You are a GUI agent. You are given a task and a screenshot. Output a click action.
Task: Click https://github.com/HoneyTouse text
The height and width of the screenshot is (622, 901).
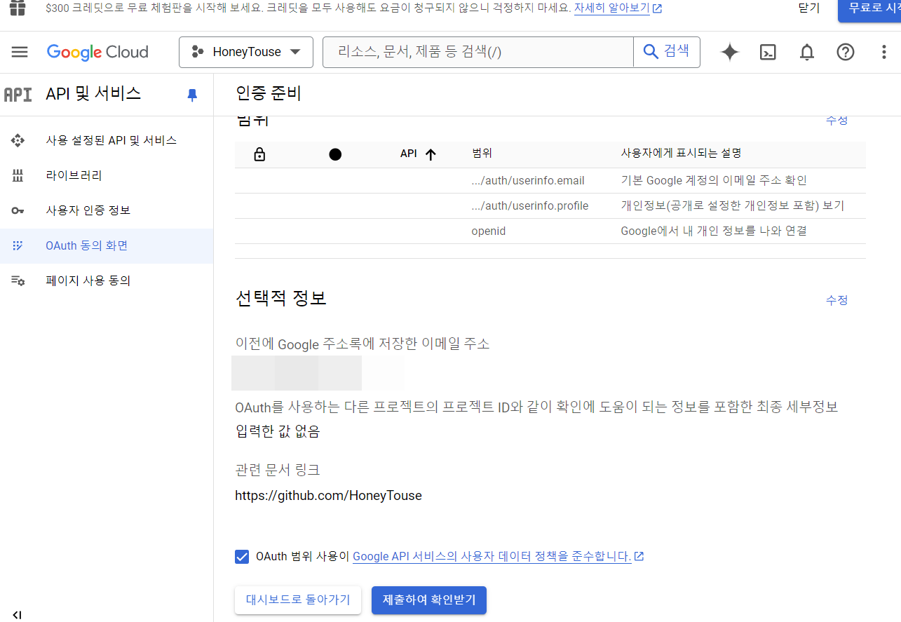pos(328,496)
